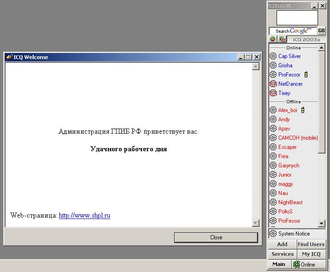Click the ICQ flower icon in the toolbar
330x272 pixels.
pyautogui.click(x=273, y=40)
